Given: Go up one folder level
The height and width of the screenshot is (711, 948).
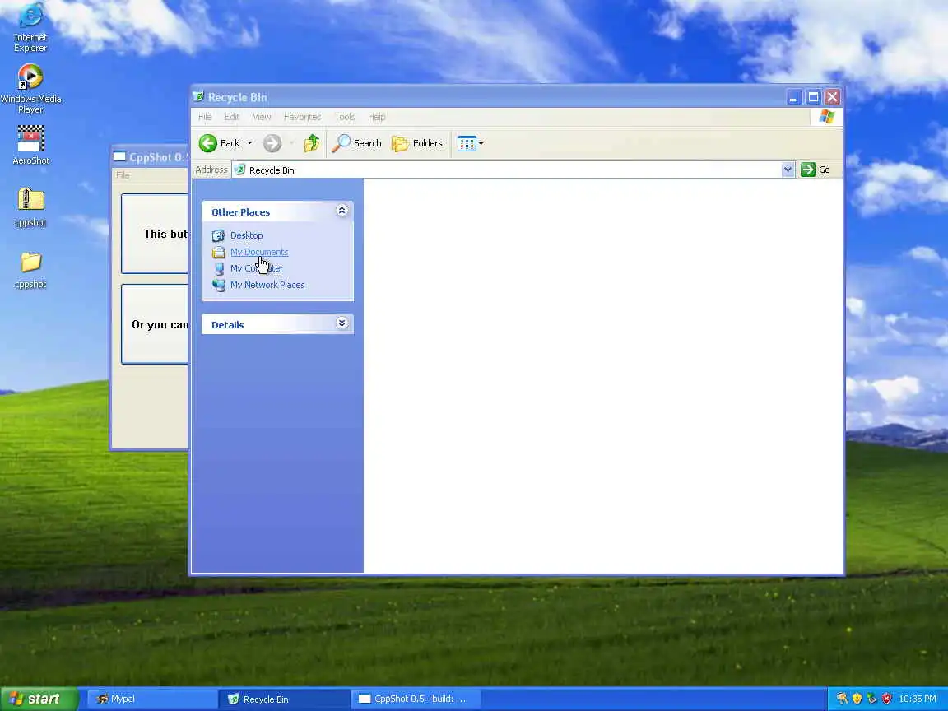Looking at the screenshot, I should tap(311, 143).
